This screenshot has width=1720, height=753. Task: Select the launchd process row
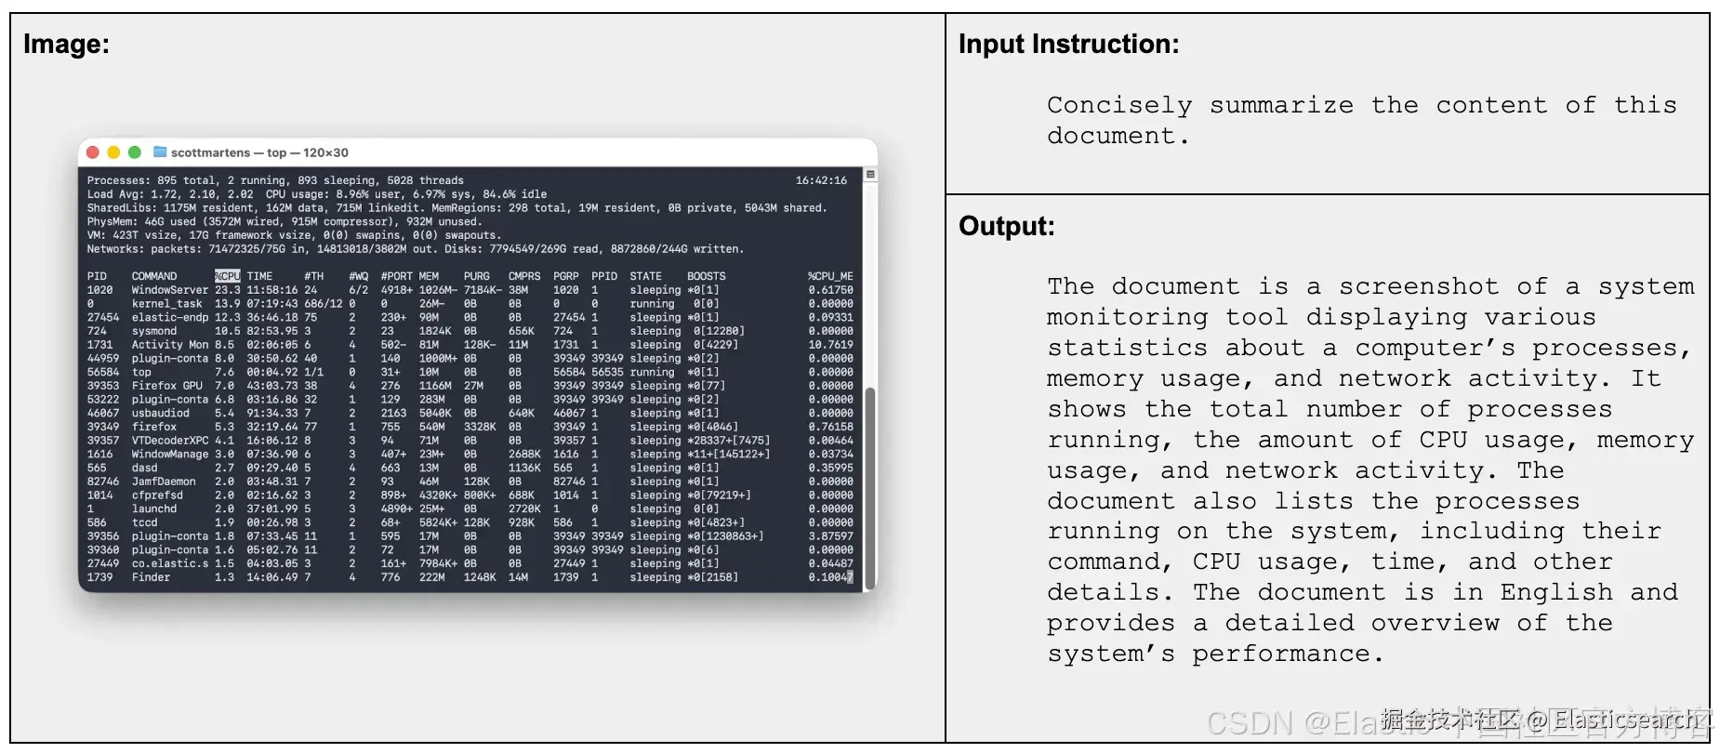470,509
